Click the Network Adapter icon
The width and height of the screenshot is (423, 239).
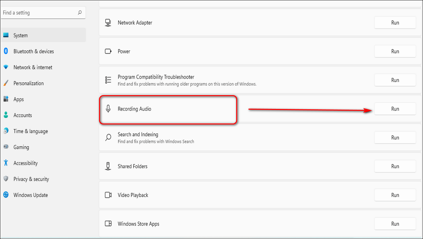[108, 23]
